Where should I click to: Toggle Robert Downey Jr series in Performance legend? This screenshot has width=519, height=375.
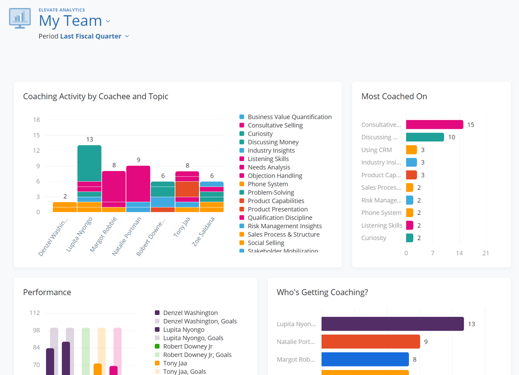183,346
